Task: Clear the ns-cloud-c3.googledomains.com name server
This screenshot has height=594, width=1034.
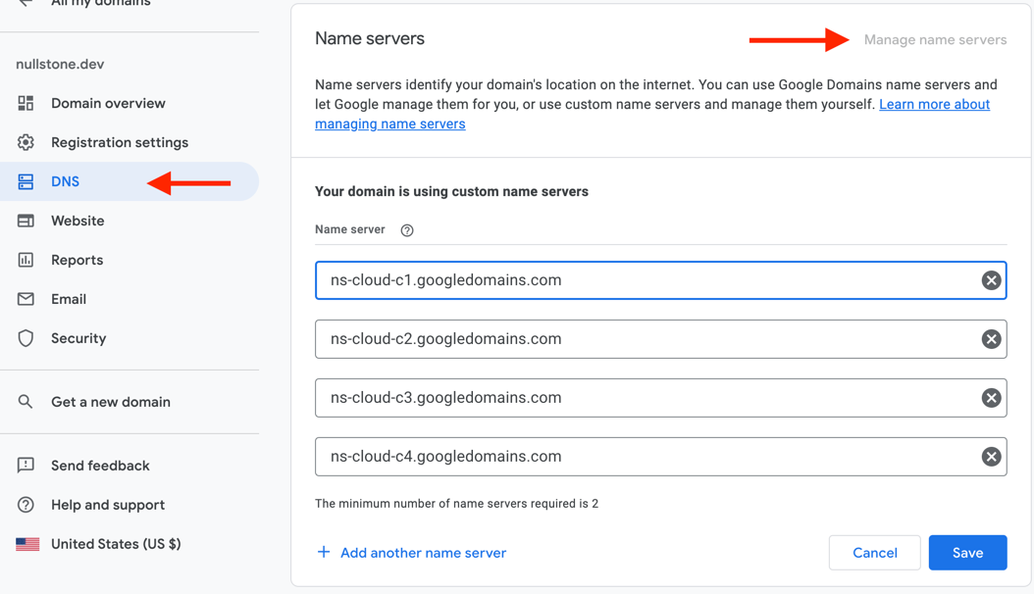Action: 991,398
